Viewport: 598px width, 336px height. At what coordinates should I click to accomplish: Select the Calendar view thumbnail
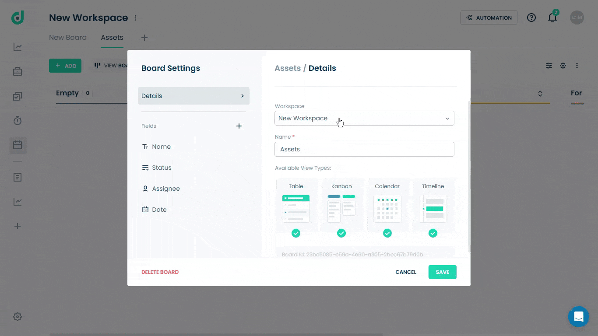coord(387,209)
